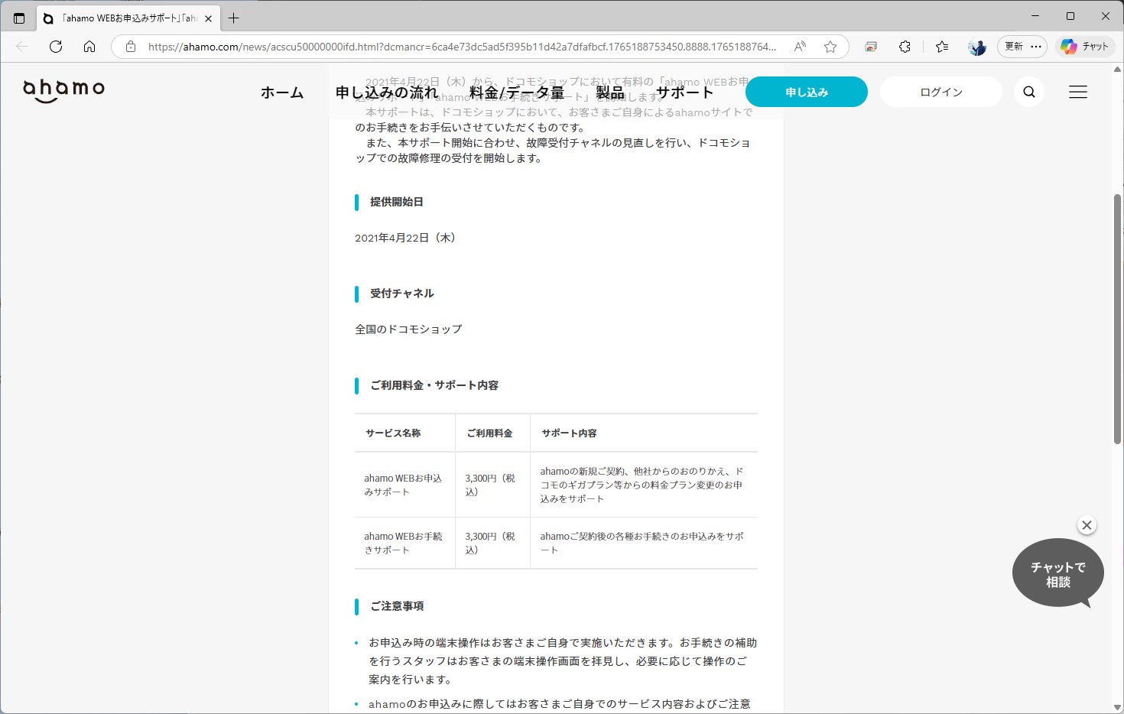Image resolution: width=1124 pixels, height=714 pixels.
Task: Click the ahamo logo
Action: pos(63,91)
